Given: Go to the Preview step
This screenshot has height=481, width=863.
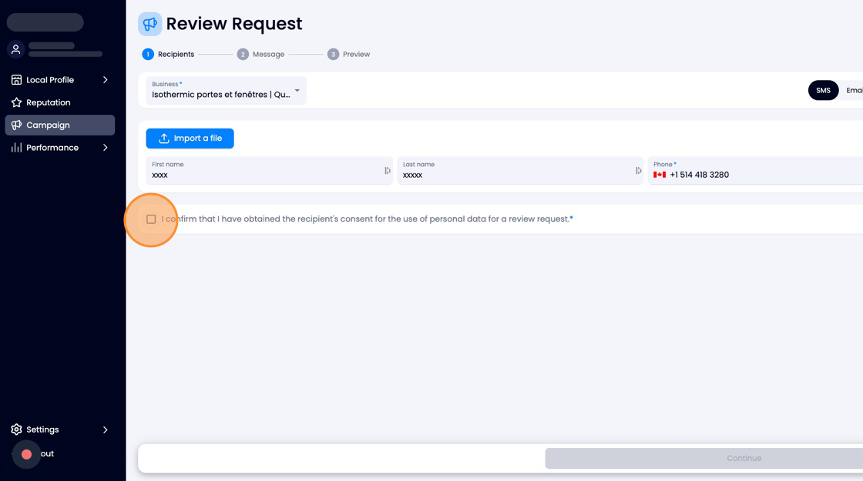Looking at the screenshot, I should tap(348, 54).
